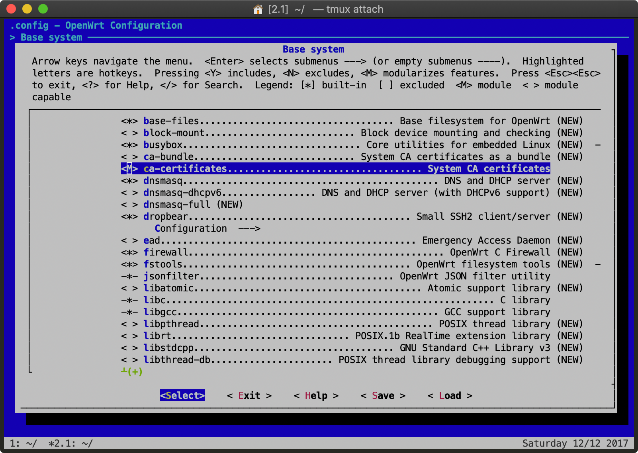Open Help from the bottom bar
The image size is (638, 453).
coord(316,396)
